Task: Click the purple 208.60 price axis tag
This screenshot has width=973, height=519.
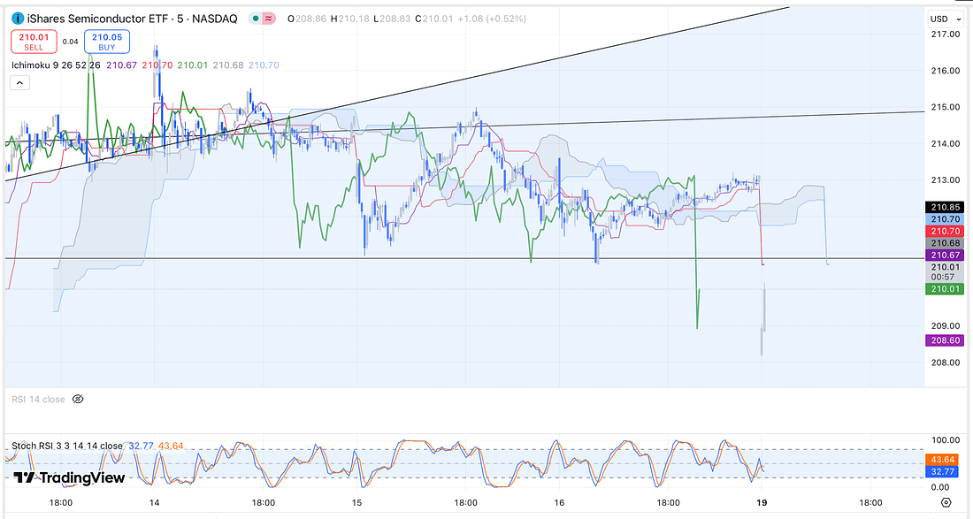Action: (945, 340)
